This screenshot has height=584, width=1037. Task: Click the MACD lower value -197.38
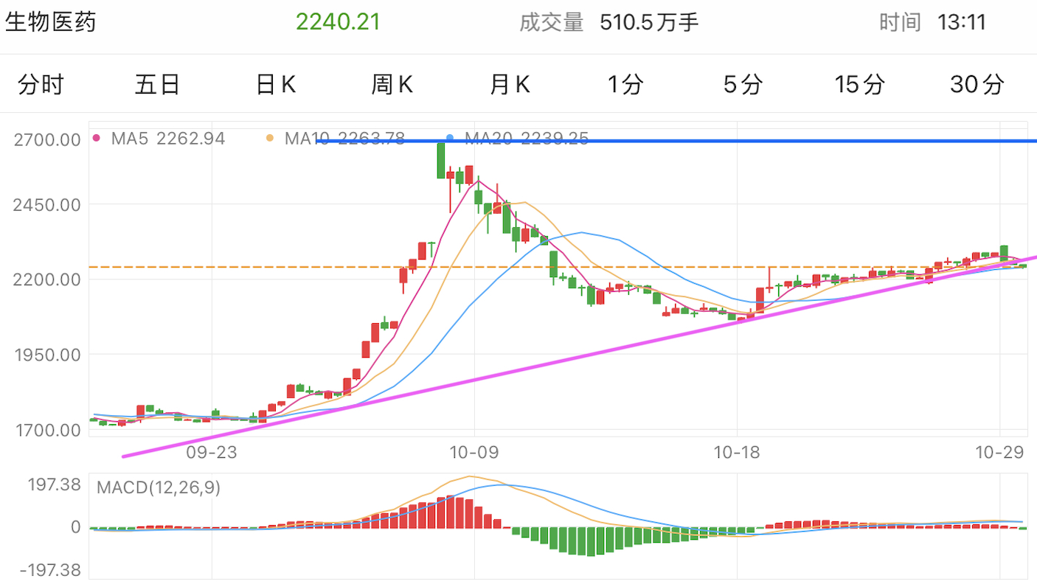[50, 570]
